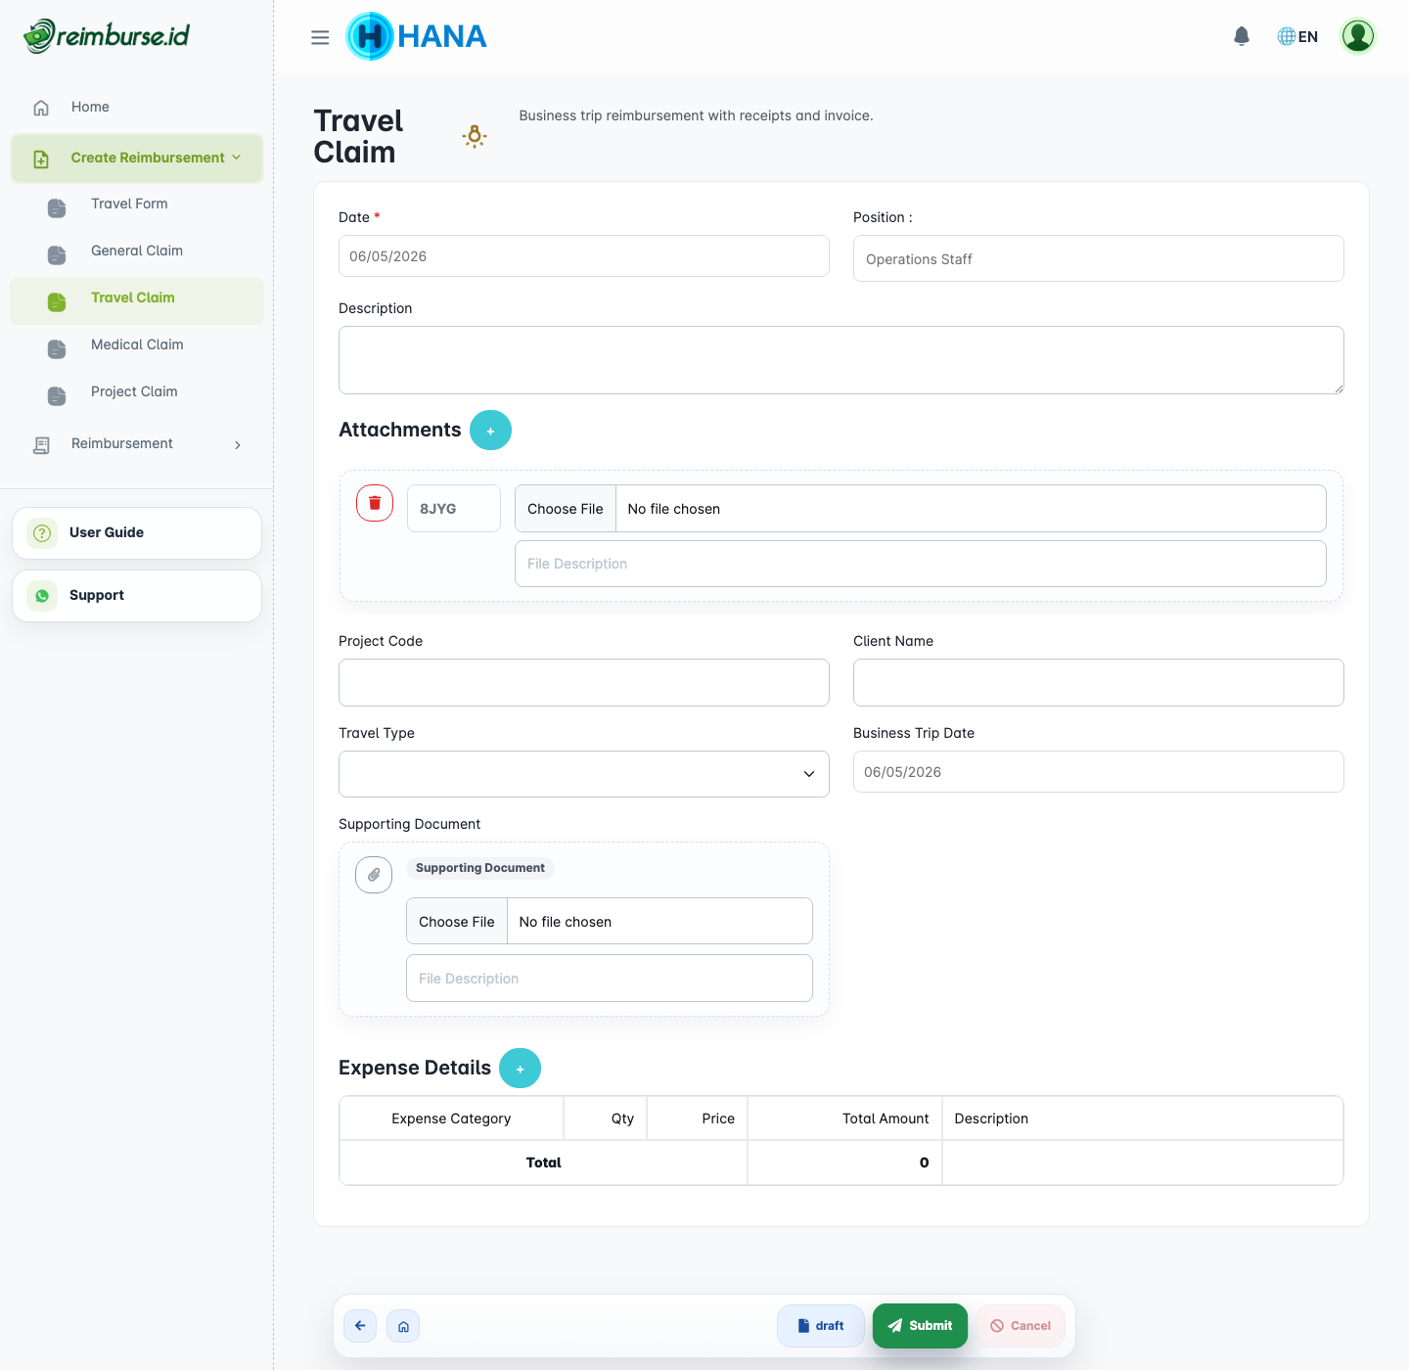1409x1370 pixels.
Task: Click the Support WhatsApp icon
Action: (42, 596)
